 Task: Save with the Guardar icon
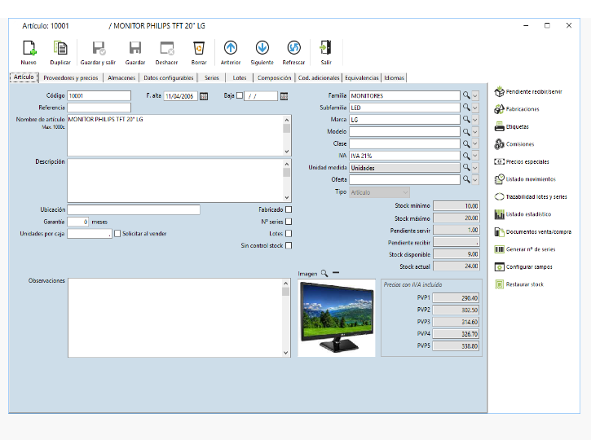click(135, 48)
